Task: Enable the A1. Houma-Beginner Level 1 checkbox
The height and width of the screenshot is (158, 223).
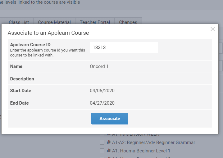Action: coord(102,151)
